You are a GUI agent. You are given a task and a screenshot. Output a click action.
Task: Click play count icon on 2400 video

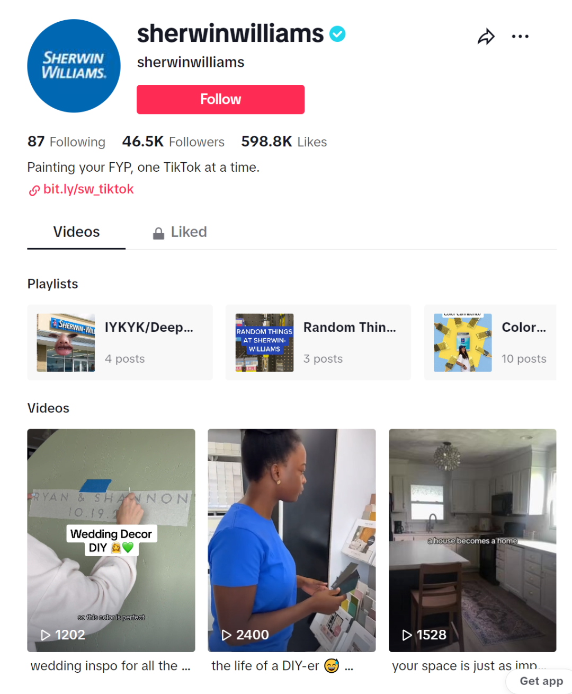coord(227,635)
